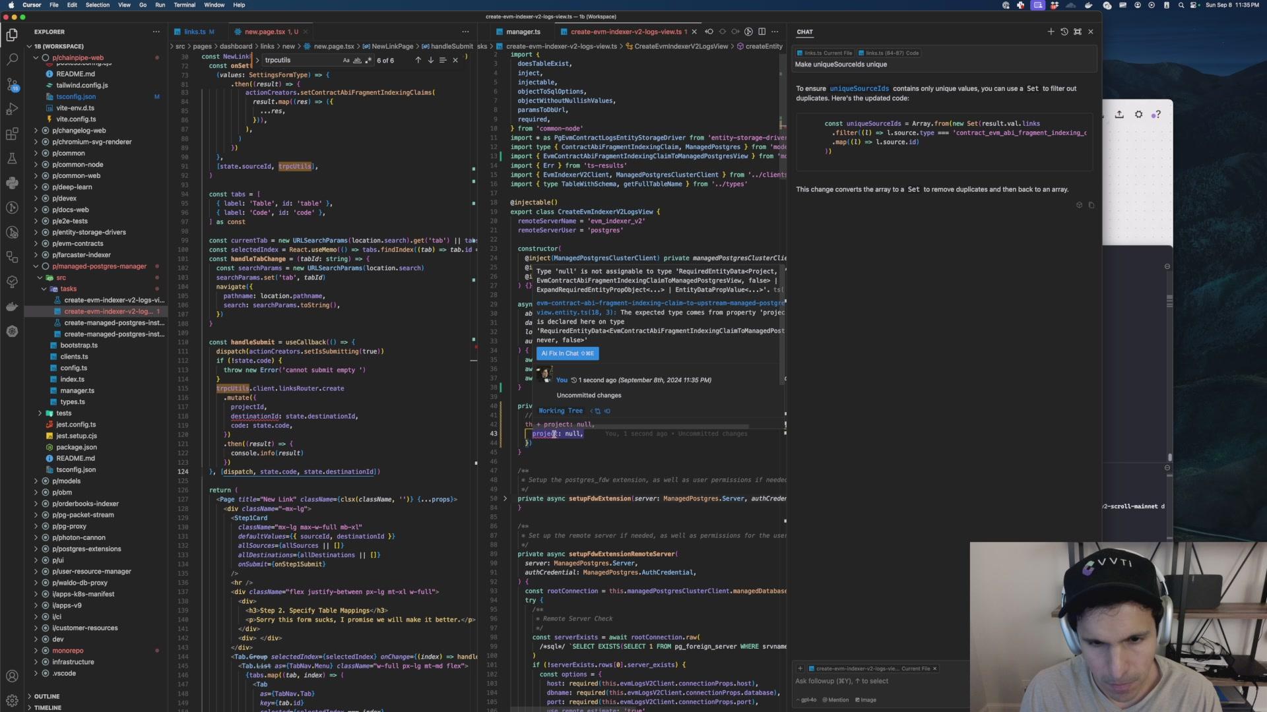Open the Terminal menu

184,5
